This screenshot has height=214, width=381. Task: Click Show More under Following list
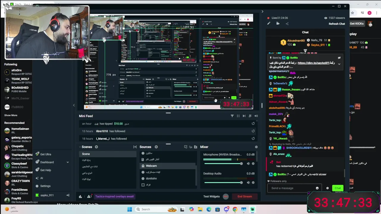tap(11, 115)
